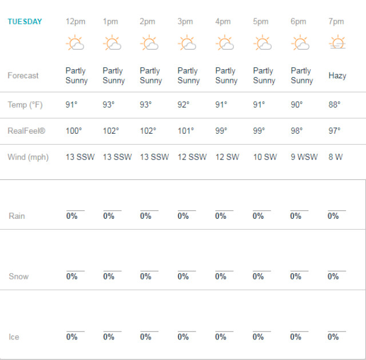The height and width of the screenshot is (360, 366).
Task: Click the TUESDAY day heading
Action: click(25, 22)
